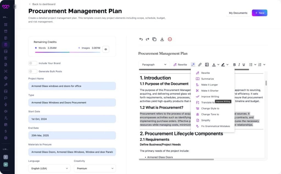Viewport: 281px width, 174px height.
Task: Click the + New button
Action: click(259, 13)
